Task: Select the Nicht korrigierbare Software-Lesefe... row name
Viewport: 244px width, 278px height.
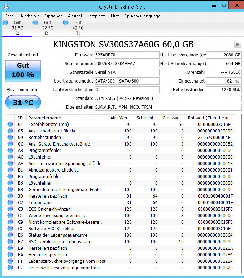Action: (66, 222)
